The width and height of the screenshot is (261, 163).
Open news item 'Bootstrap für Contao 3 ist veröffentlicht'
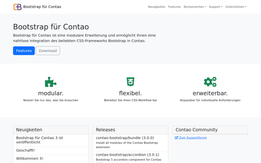[51, 140]
